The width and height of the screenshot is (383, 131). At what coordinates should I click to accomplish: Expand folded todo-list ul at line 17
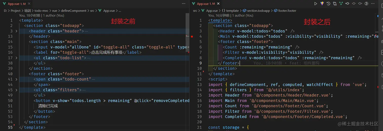[16, 58]
